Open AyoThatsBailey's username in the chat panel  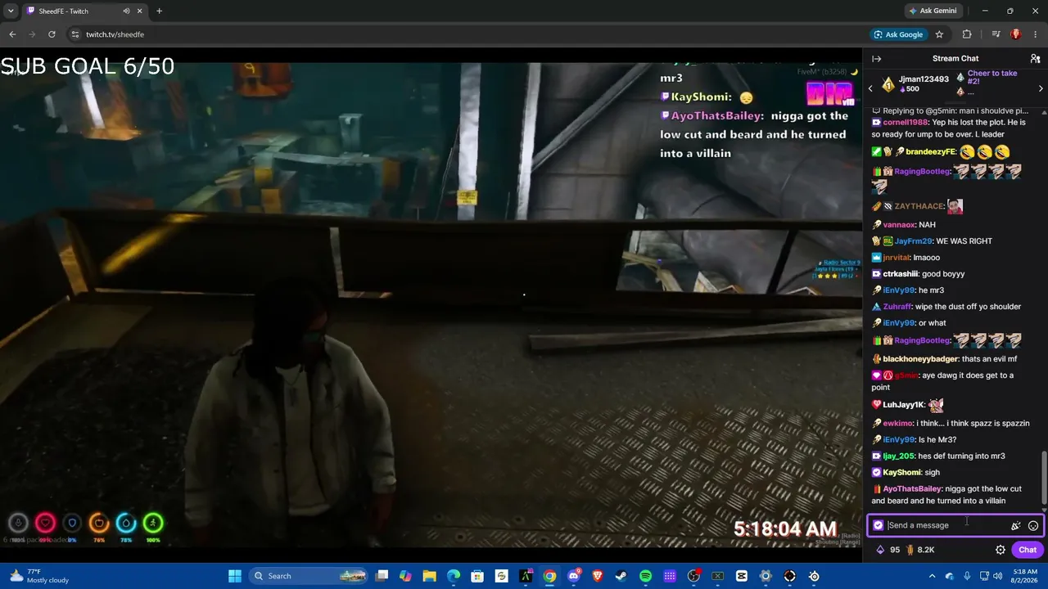coord(912,488)
